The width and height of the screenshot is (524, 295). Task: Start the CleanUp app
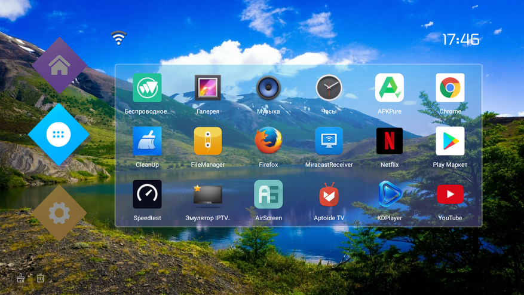[x=147, y=141]
